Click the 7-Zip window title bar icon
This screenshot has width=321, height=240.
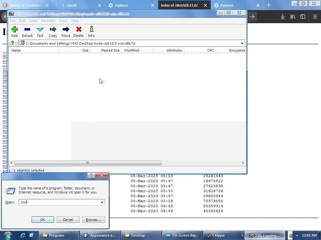click(x=12, y=14)
